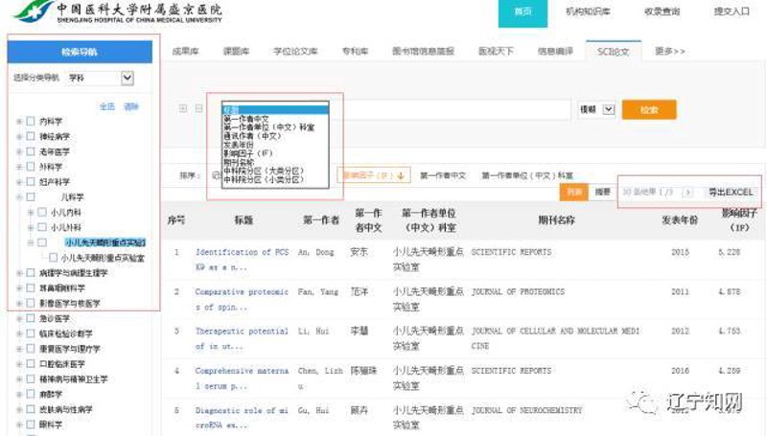Expand the 口腔临床医学 tree node
The image size is (767, 436).
click(19, 364)
